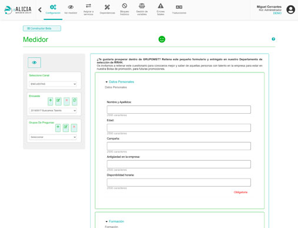Image resolution: width=298 pixels, height=228 pixels.
Task: Open the Bloqueo histórico icon
Action: tap(124, 9)
